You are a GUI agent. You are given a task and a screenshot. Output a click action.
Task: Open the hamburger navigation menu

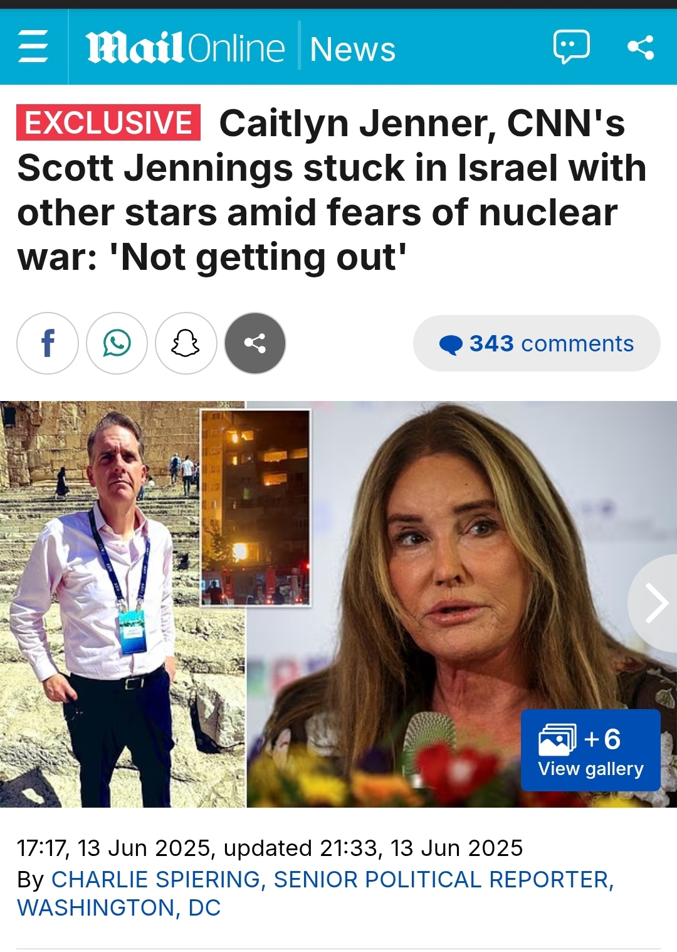[33, 47]
